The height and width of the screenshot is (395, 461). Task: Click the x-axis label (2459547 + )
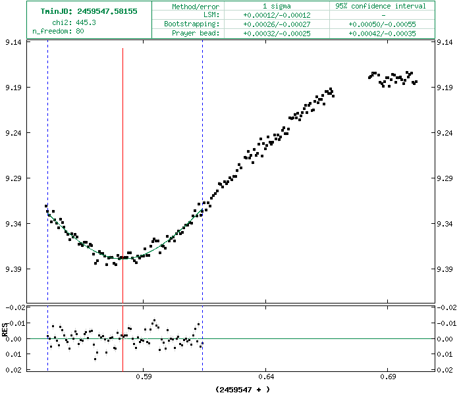[242, 389]
